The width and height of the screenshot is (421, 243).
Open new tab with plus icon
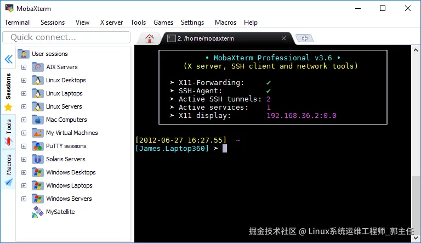(x=304, y=38)
